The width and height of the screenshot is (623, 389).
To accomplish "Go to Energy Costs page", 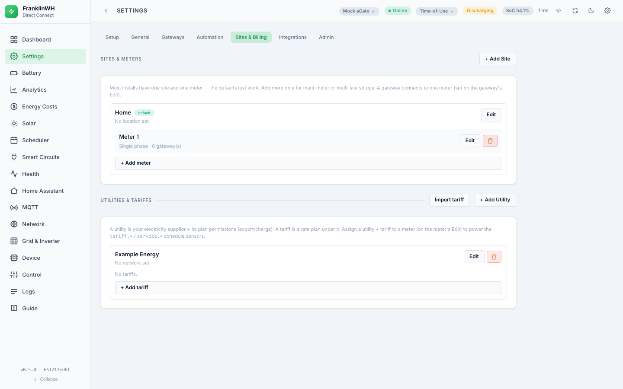I will (45, 107).
